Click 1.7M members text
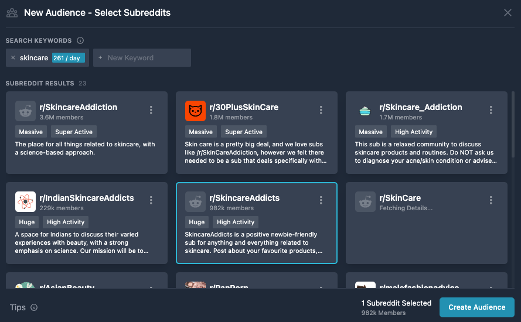 tap(401, 117)
